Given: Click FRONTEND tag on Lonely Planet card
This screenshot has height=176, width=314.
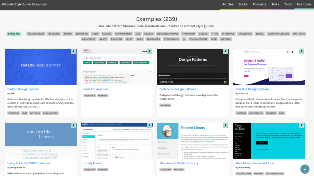Looking at the screenshot, I should 90,170.
